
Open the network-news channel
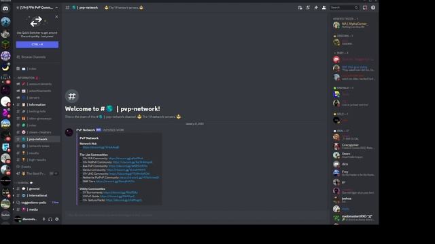pyautogui.click(x=37, y=146)
